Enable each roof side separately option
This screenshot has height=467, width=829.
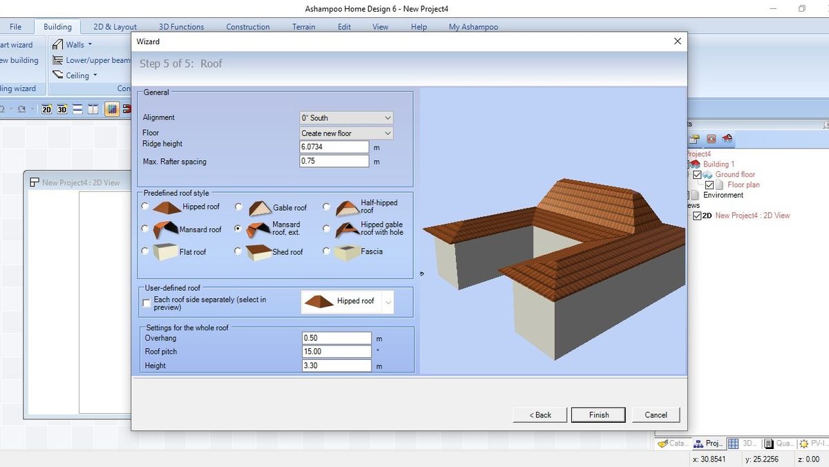click(146, 303)
